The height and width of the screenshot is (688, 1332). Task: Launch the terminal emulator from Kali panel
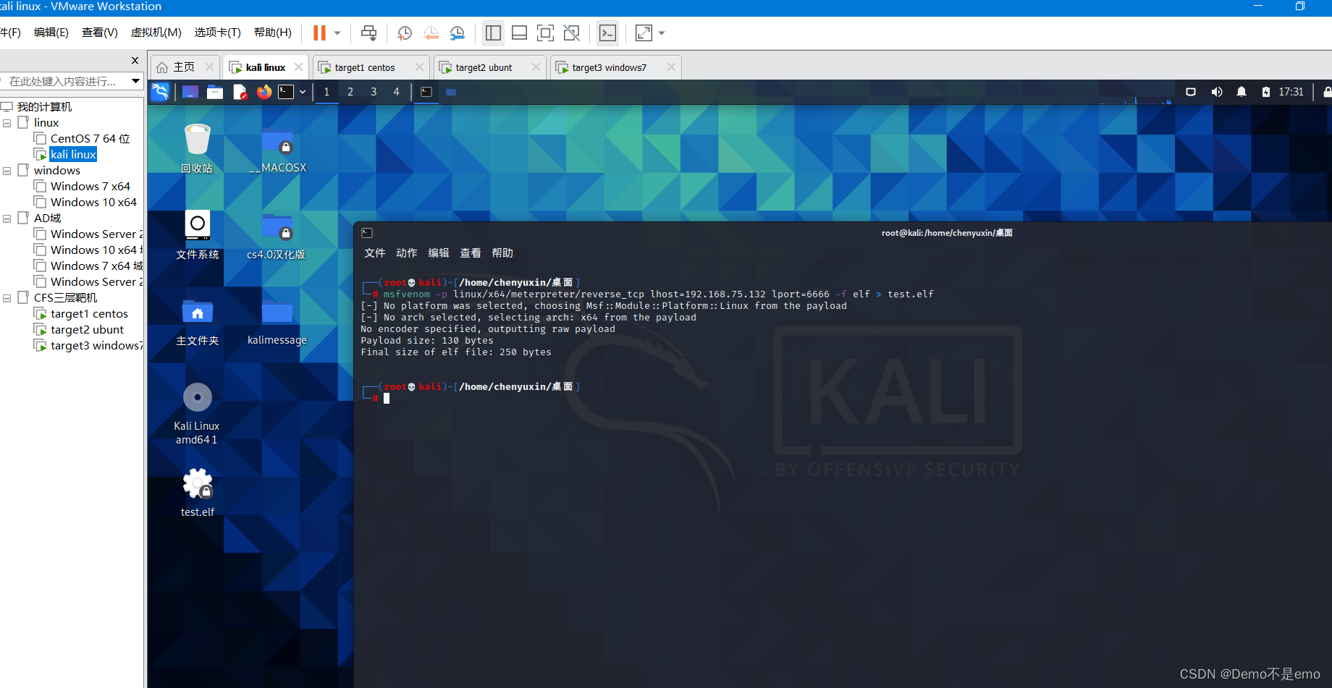tap(287, 92)
